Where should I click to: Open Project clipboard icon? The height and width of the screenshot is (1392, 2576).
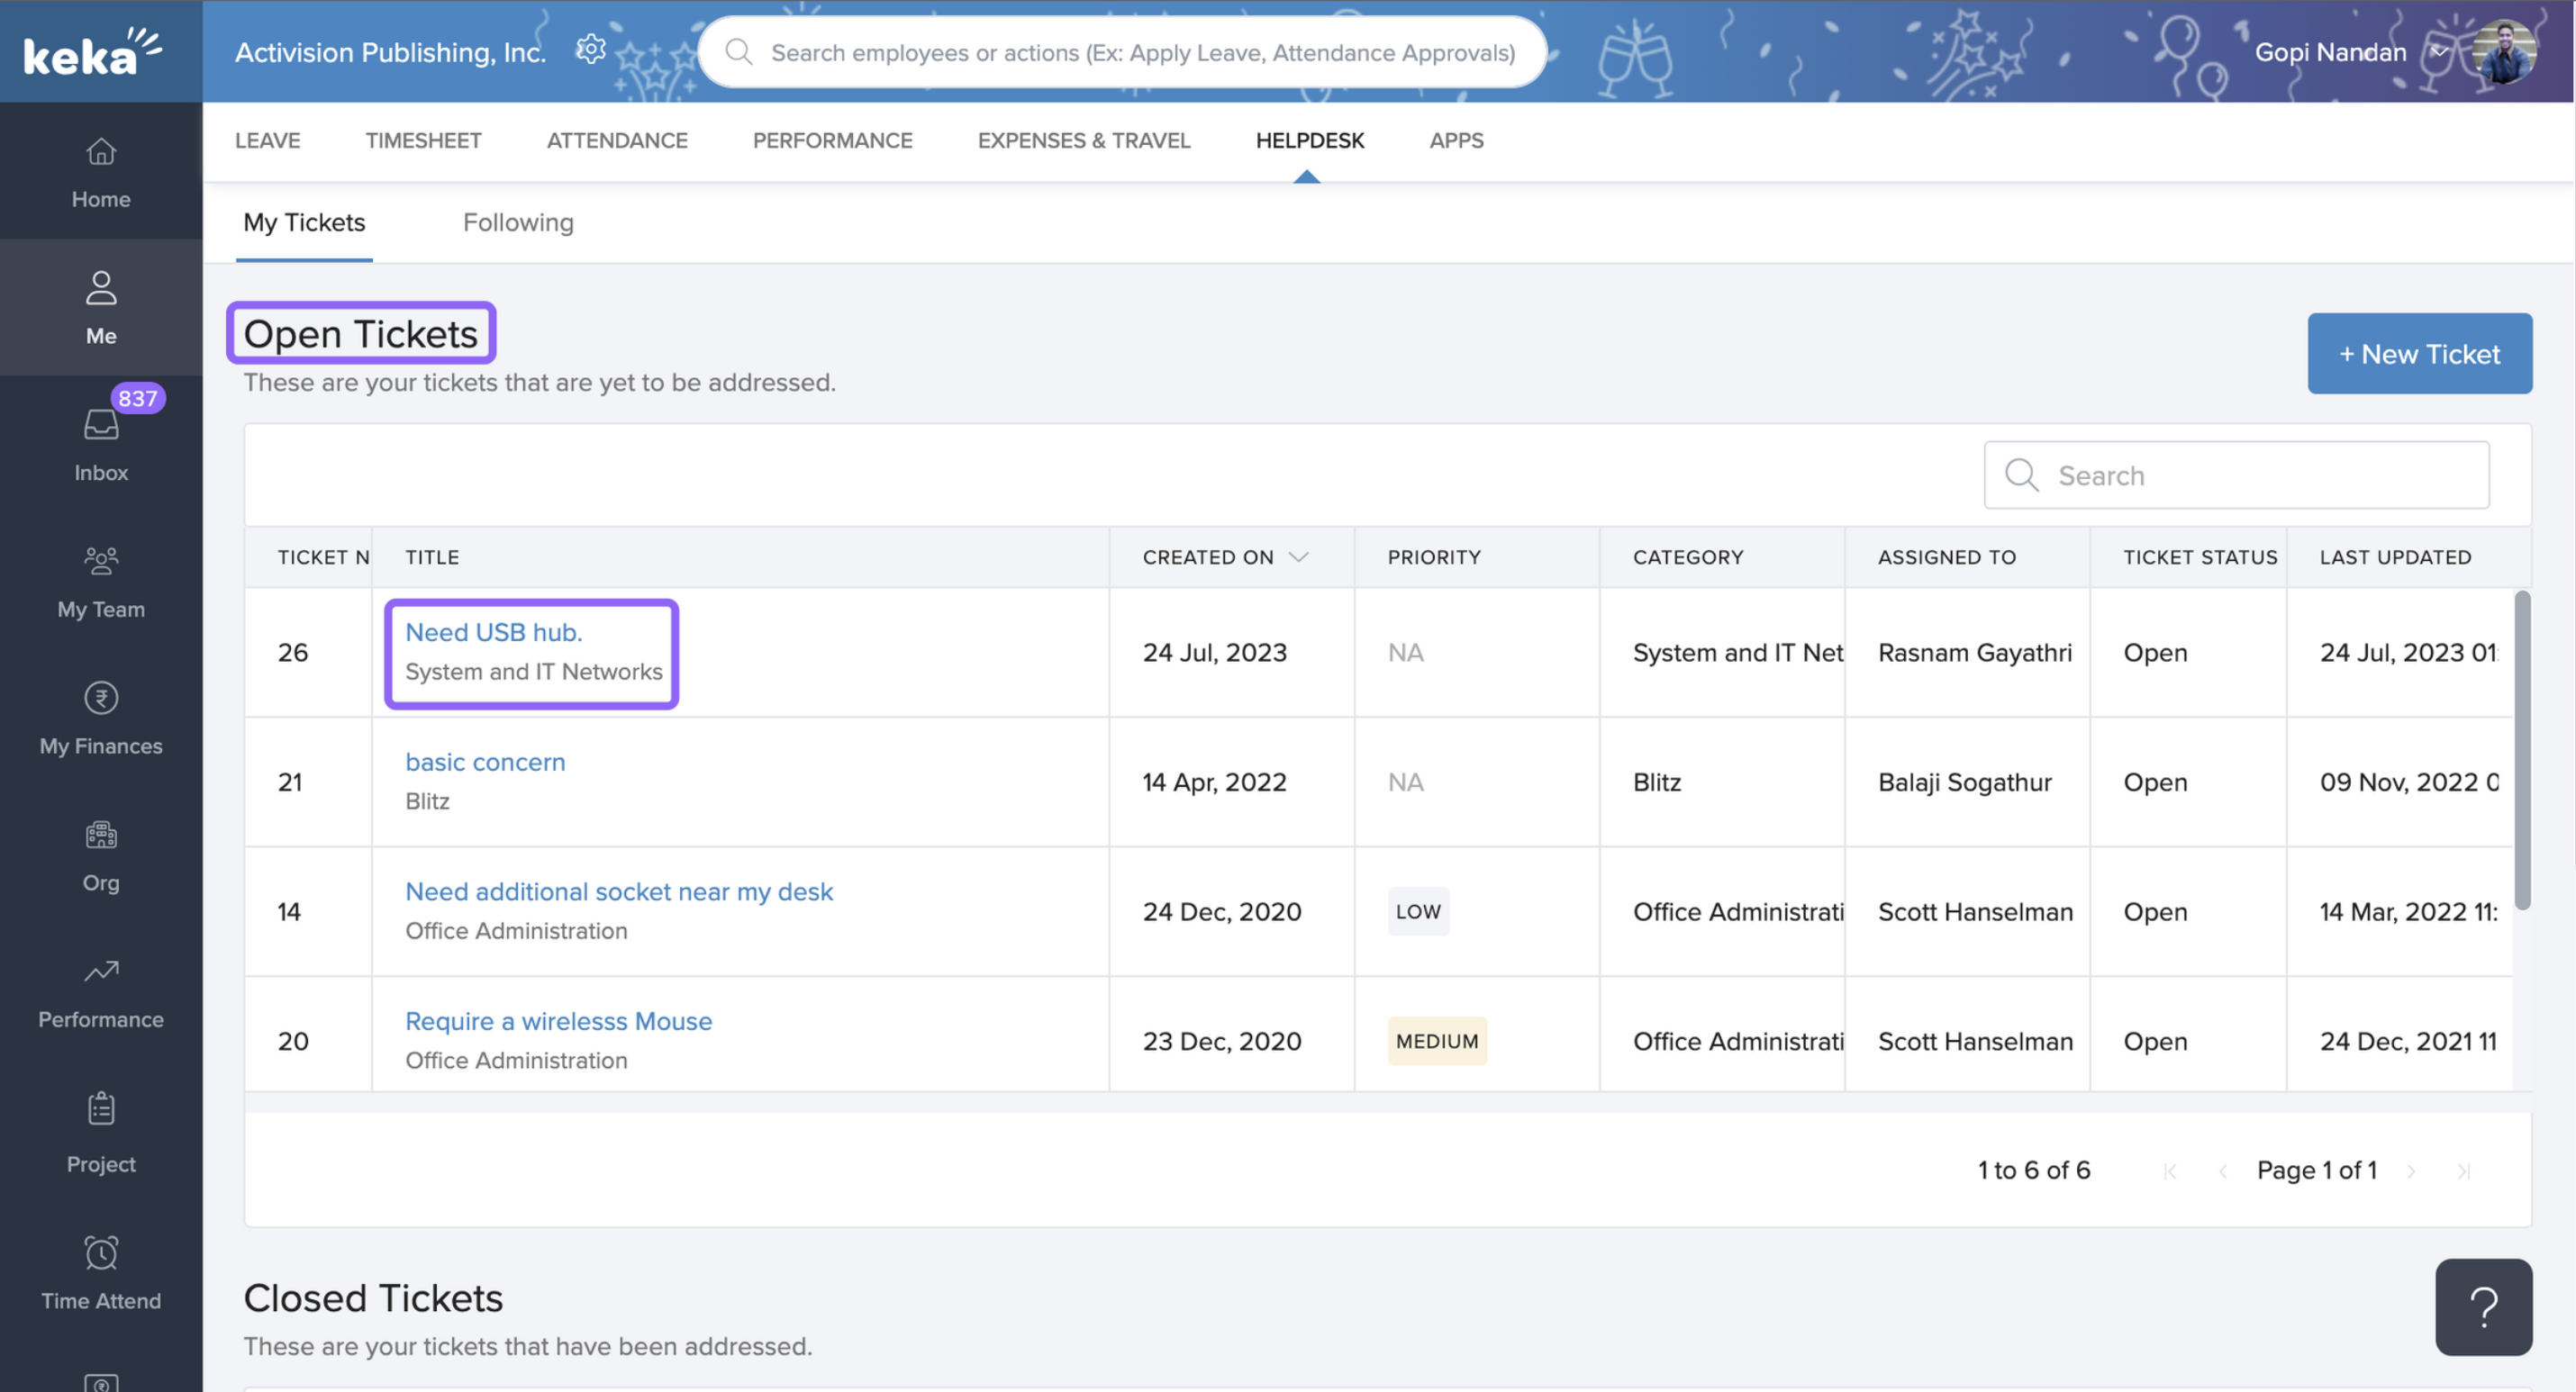pyautogui.click(x=101, y=1108)
